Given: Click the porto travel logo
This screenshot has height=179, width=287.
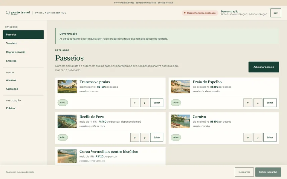Looking at the screenshot, I should tap(18, 13).
